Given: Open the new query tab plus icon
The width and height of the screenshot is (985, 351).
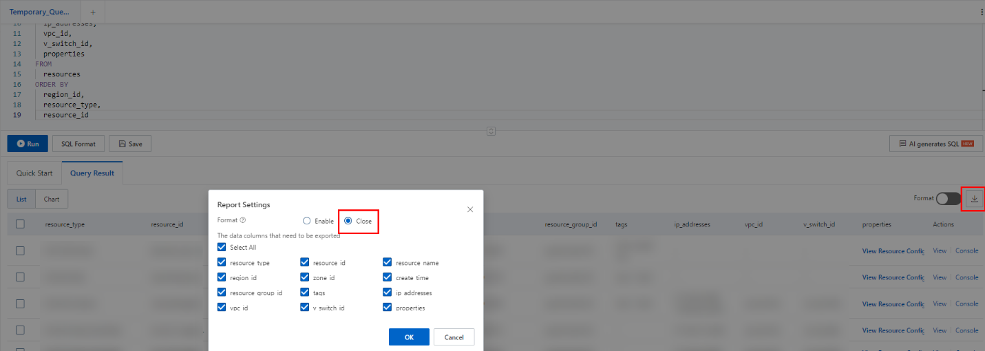Looking at the screenshot, I should [x=93, y=12].
